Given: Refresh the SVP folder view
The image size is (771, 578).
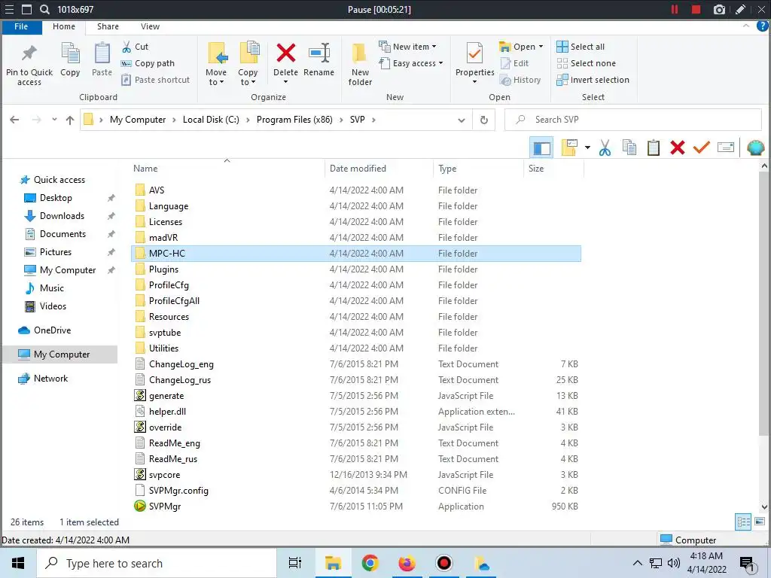Looking at the screenshot, I should pyautogui.click(x=484, y=120).
